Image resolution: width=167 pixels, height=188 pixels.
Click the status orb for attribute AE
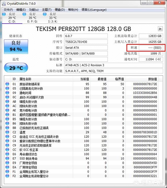7,110
